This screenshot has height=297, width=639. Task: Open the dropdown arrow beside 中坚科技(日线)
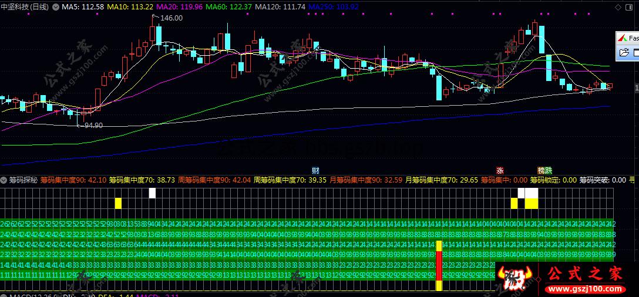pyautogui.click(x=56, y=7)
